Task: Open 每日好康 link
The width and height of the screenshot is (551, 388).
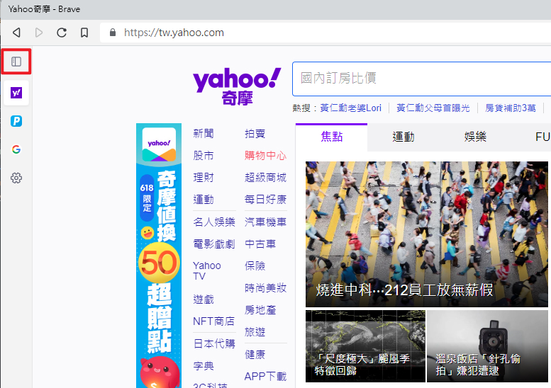Action: [x=265, y=200]
